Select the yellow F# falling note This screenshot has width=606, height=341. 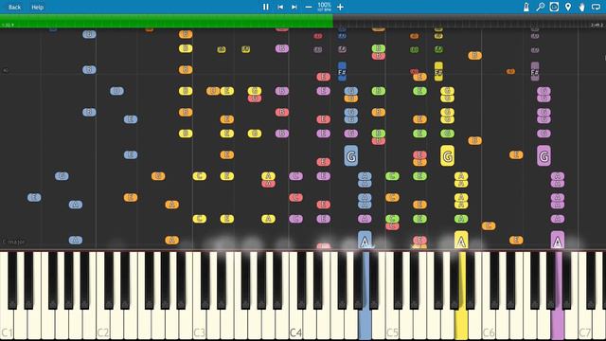tap(438, 72)
